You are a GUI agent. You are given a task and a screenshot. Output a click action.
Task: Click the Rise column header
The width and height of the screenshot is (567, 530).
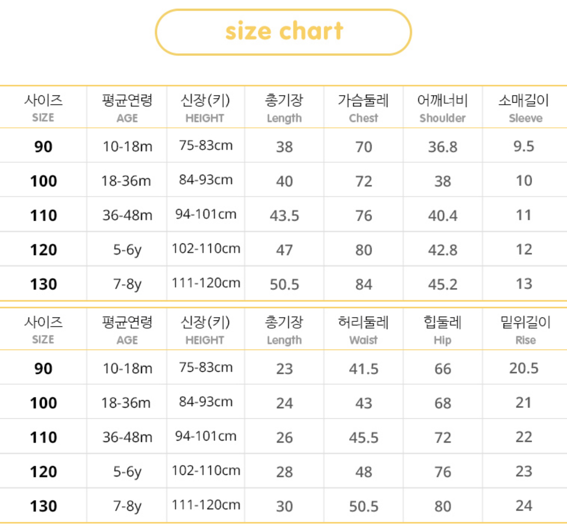tap(525, 330)
